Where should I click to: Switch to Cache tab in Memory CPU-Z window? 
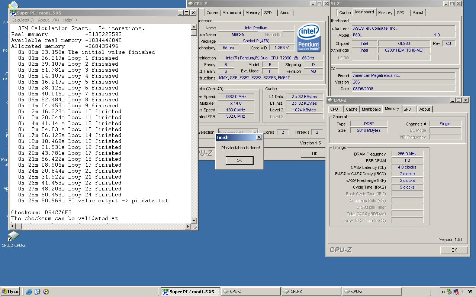(x=351, y=109)
